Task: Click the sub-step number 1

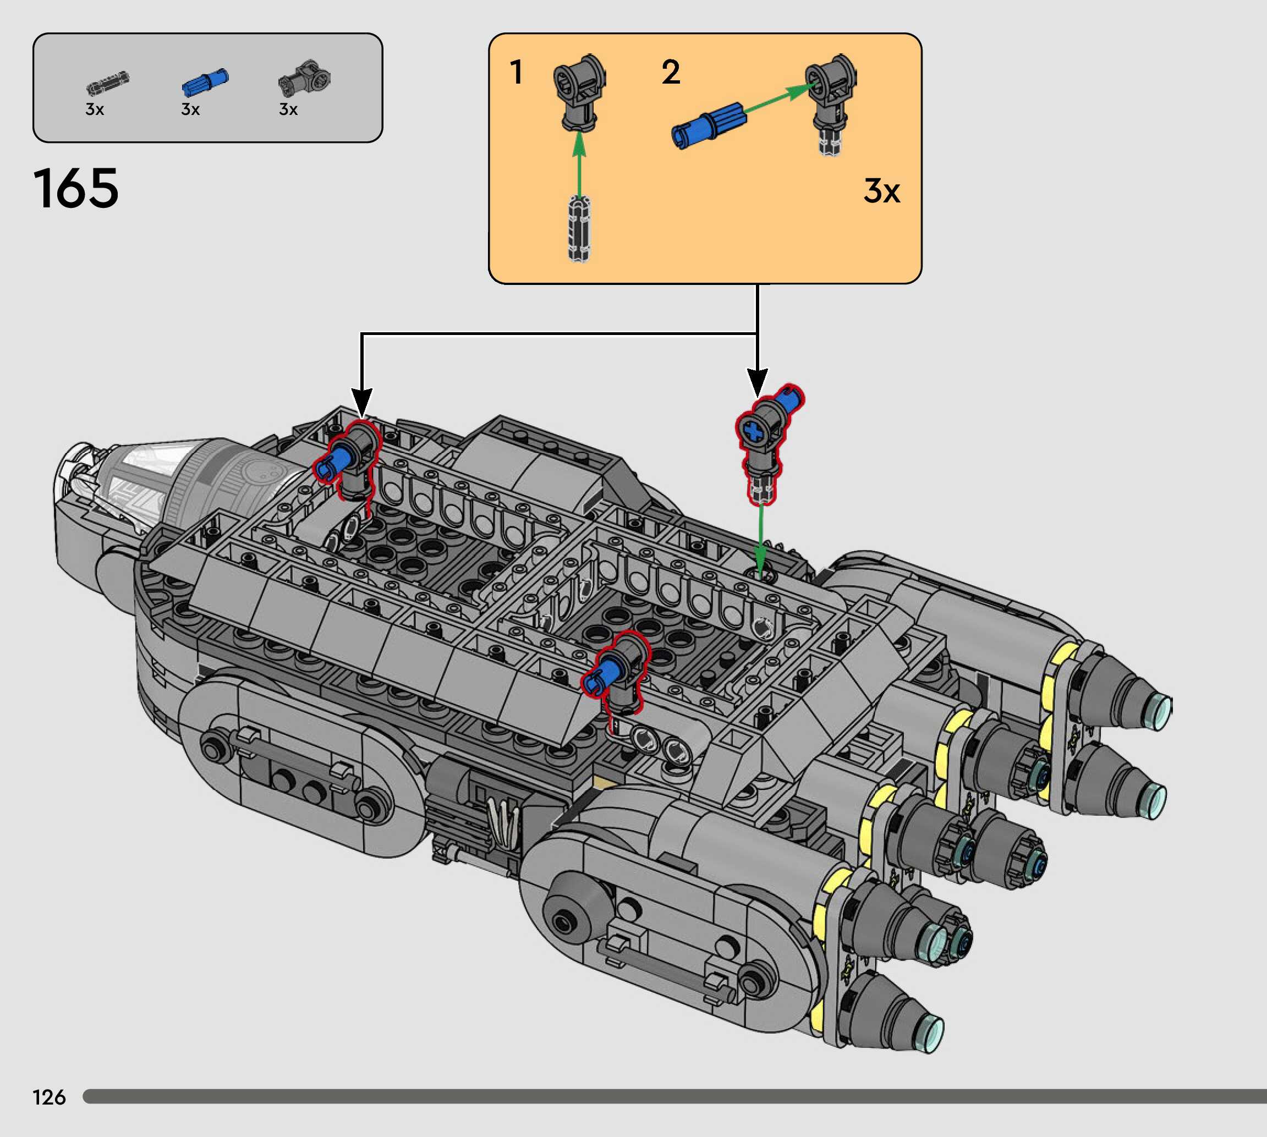Action: tap(516, 73)
